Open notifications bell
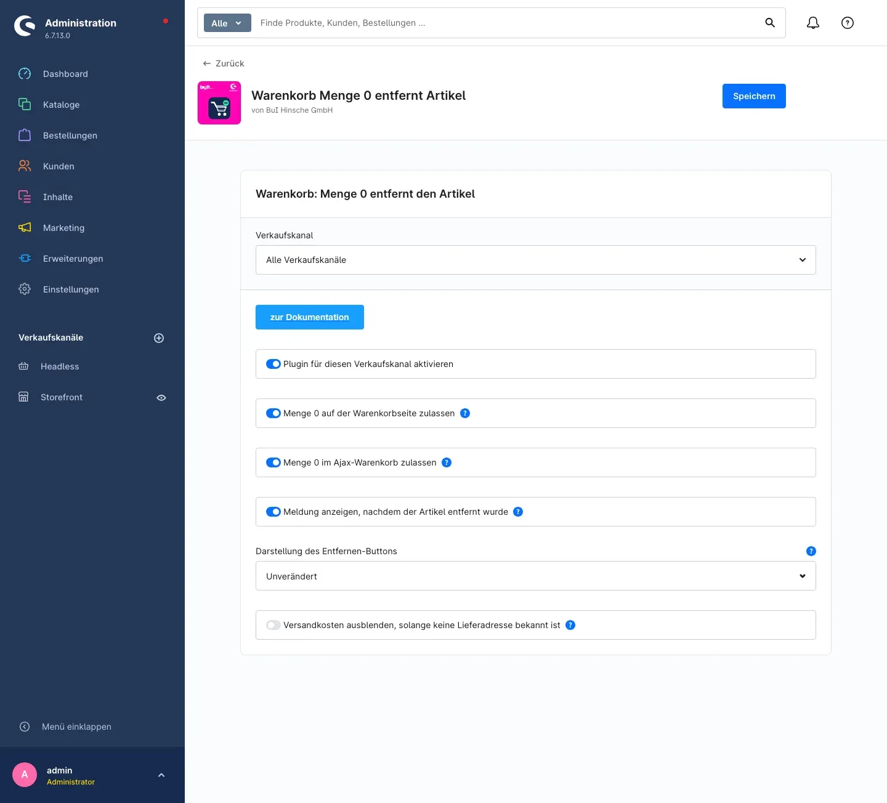 [x=813, y=23]
